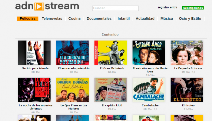Screen dimensions: 212x121
Task: Click the Cambalache title text
Action: point(150,105)
